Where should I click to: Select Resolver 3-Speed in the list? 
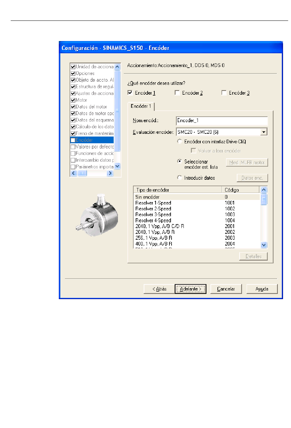[x=197, y=214]
